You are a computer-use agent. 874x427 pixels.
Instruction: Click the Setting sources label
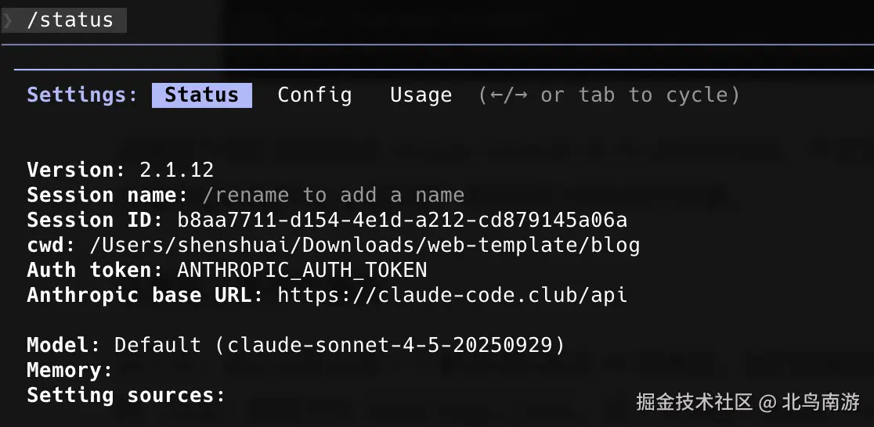(x=125, y=395)
